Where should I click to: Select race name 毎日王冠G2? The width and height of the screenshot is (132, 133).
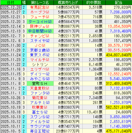pyautogui.click(x=40, y=131)
